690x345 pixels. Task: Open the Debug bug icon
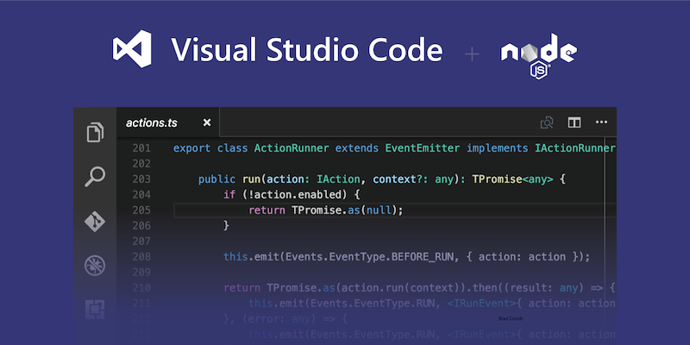coord(95,267)
